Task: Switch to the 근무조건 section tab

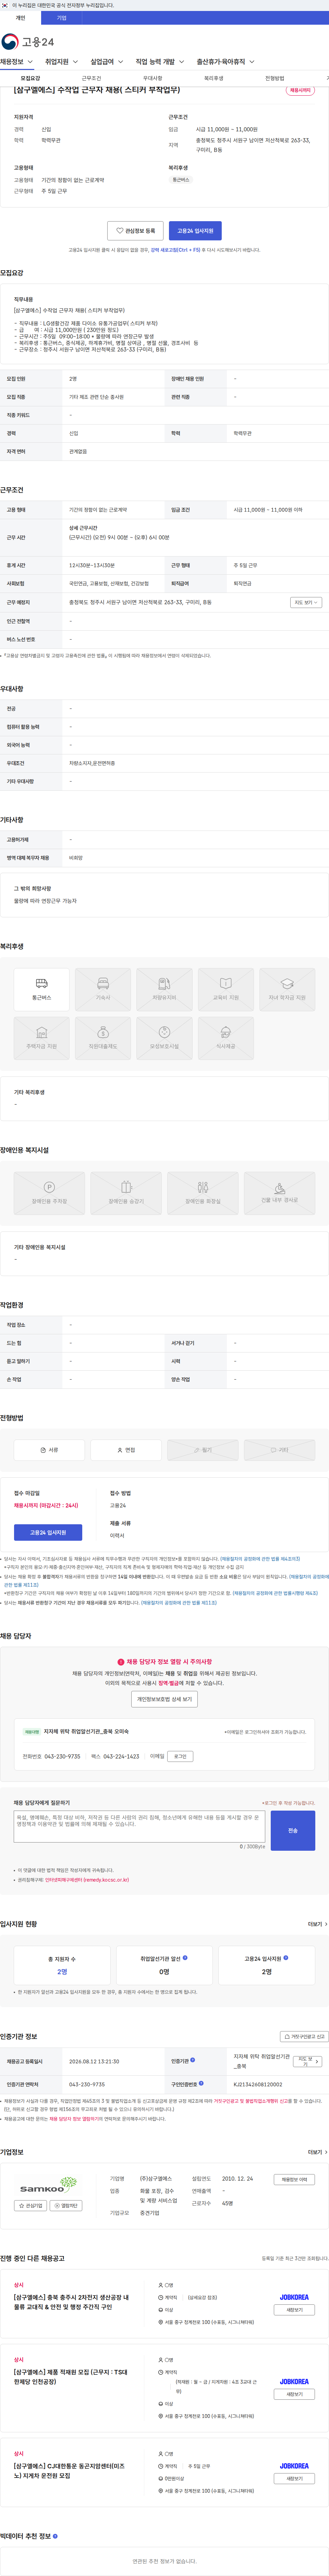Action: pyautogui.click(x=91, y=78)
